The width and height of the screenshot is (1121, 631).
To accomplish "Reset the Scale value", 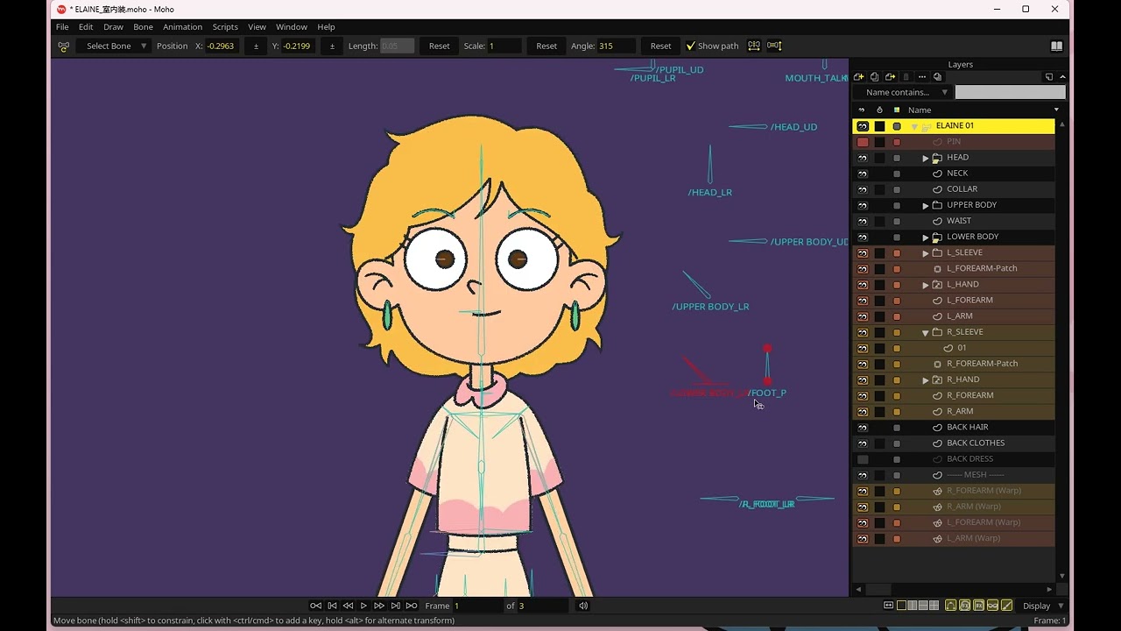I will (x=546, y=46).
